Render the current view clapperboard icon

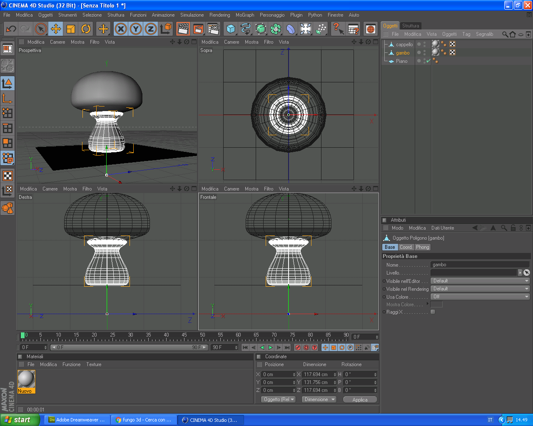tap(183, 29)
